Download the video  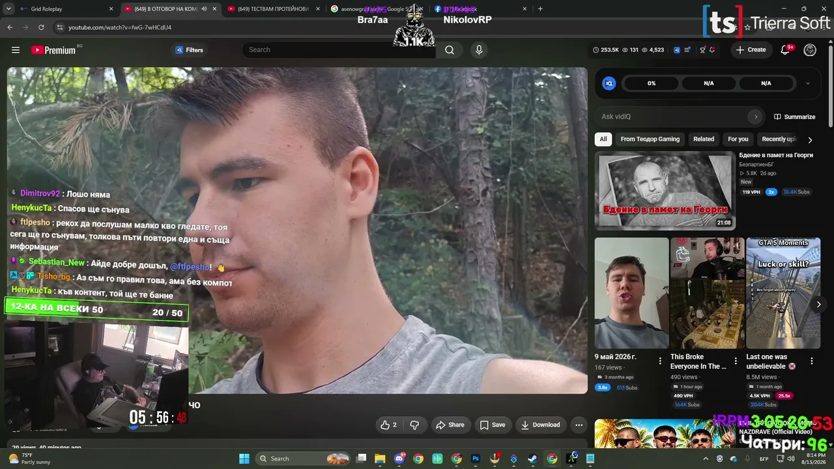point(540,425)
